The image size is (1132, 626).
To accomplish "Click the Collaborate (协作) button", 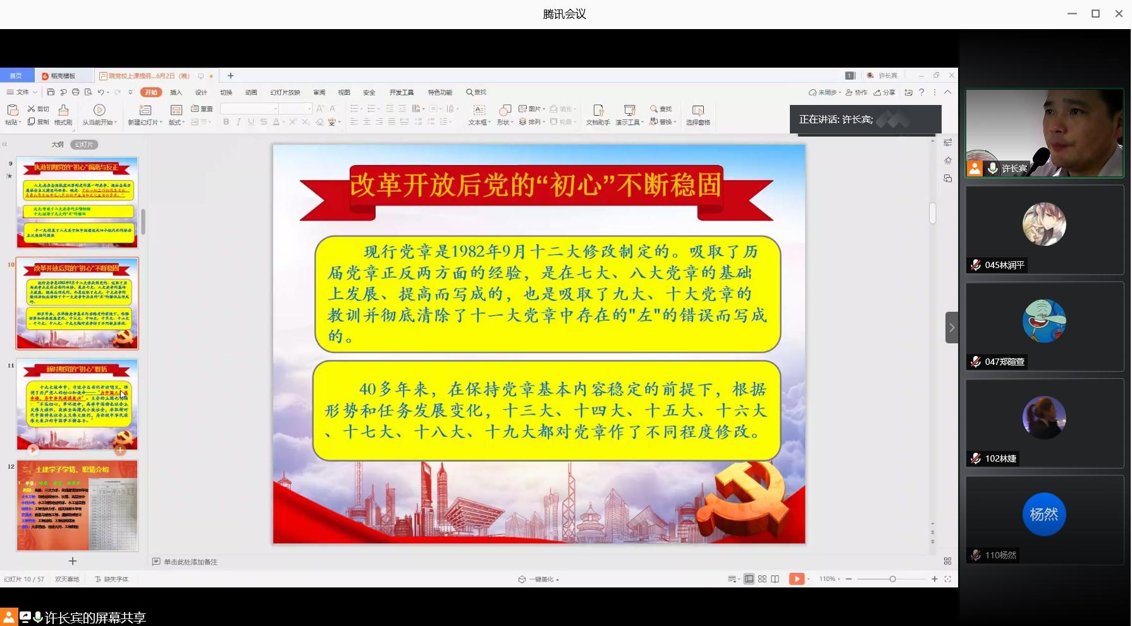I will tap(857, 92).
